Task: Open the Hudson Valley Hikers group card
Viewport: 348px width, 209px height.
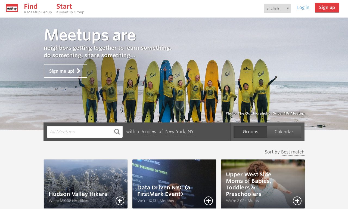Action: pos(86,184)
